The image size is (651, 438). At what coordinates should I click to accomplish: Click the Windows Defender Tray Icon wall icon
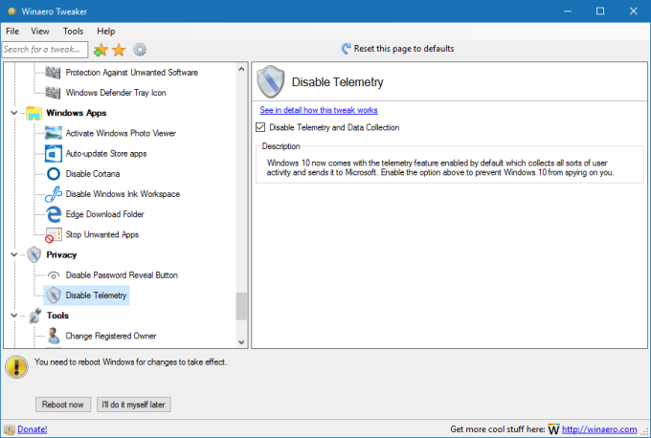[54, 93]
